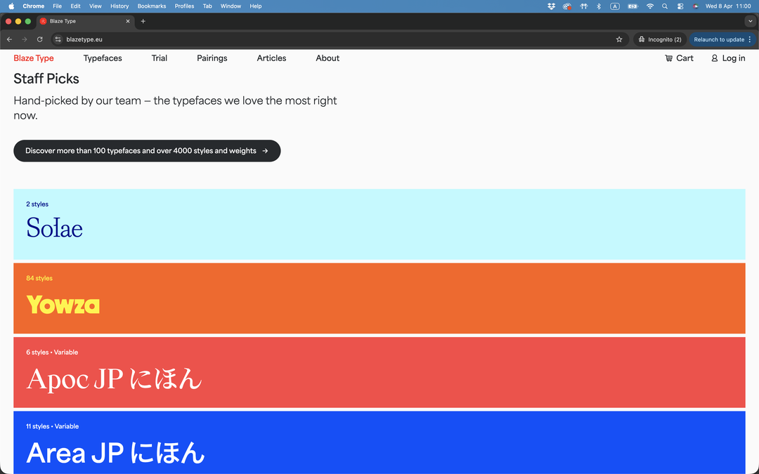Image resolution: width=759 pixels, height=474 pixels.
Task: Open the Solae typeface card
Action: coord(379,224)
